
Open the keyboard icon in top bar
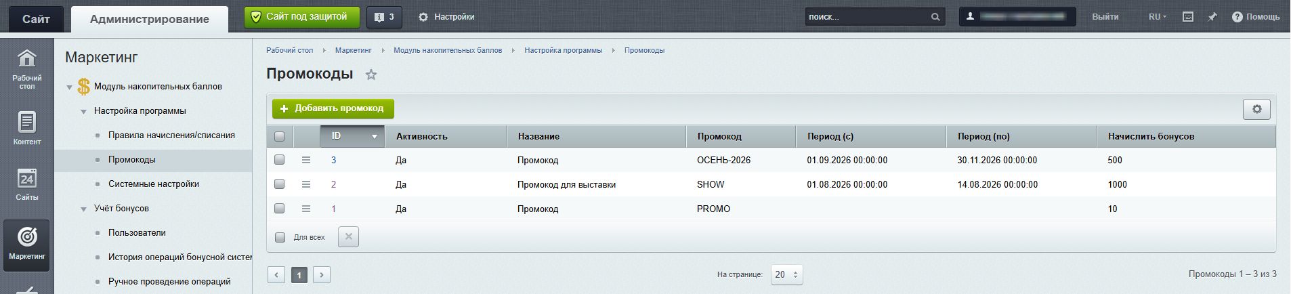click(x=1188, y=17)
